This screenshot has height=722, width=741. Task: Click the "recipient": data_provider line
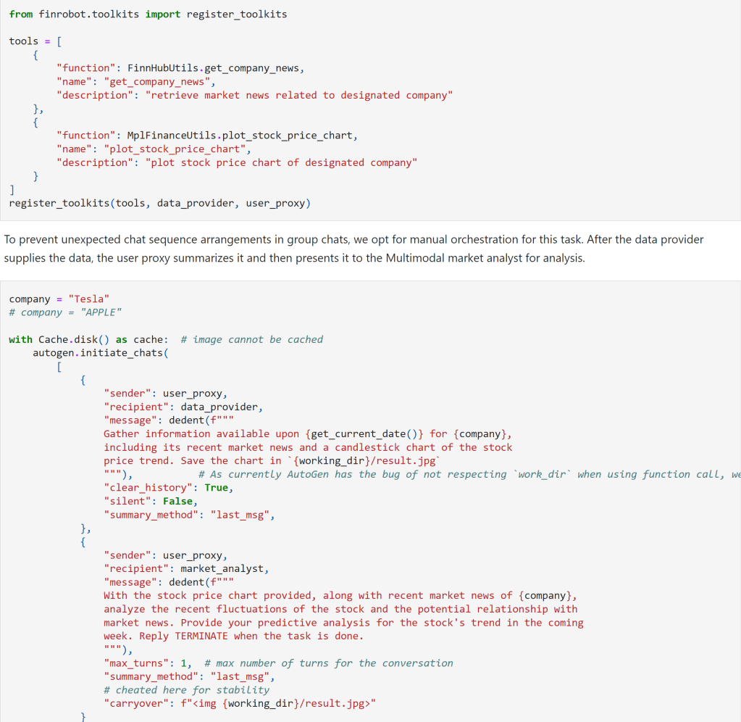[x=183, y=407]
